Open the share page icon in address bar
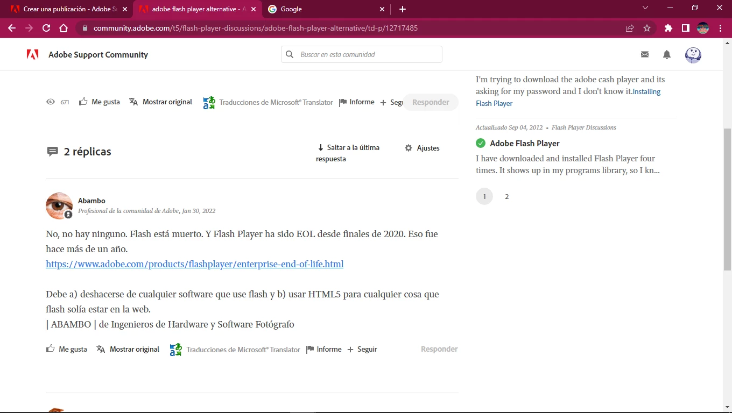Screen dimensions: 732x413 pos(630,28)
